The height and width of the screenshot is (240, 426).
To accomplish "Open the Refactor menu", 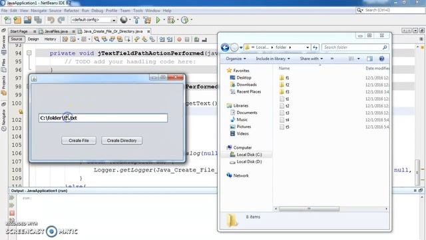I will pos(71,11).
